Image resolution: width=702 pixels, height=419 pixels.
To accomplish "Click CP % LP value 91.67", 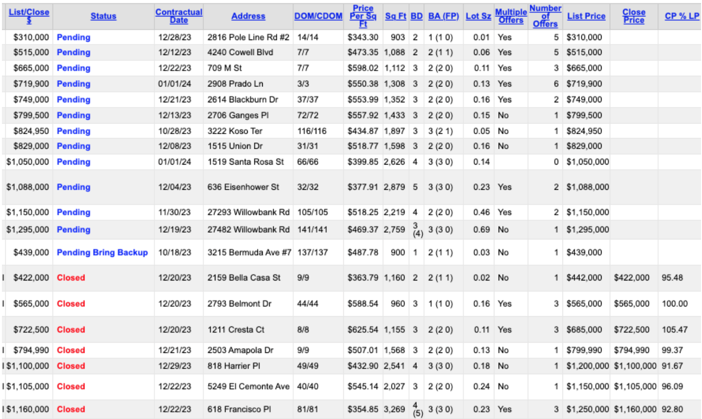I will pos(673,366).
